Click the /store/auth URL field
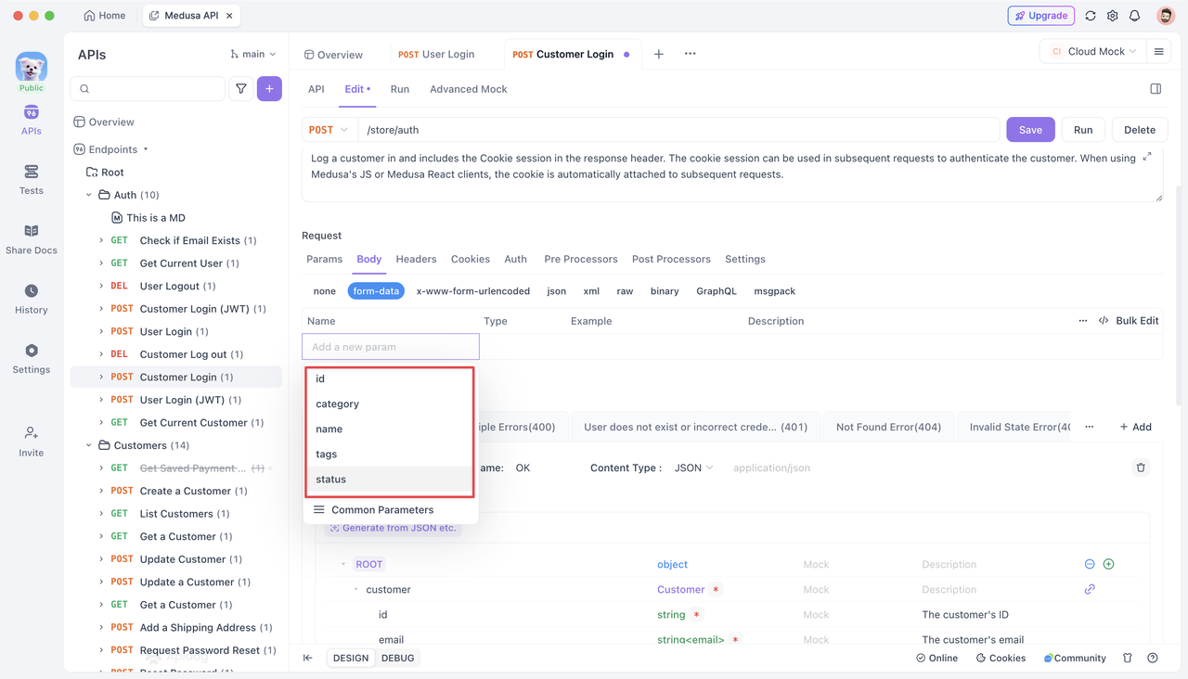This screenshot has height=679, width=1188. (x=680, y=130)
